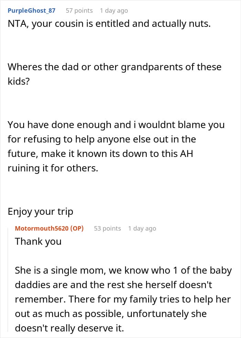Open PurpleGhost_87's user profile
The height and width of the screenshot is (338, 241).
pyautogui.click(x=31, y=11)
